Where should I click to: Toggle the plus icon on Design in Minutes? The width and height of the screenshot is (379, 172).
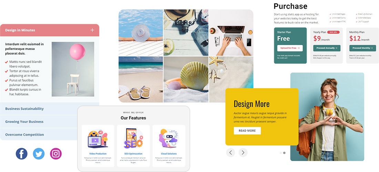click(92, 30)
